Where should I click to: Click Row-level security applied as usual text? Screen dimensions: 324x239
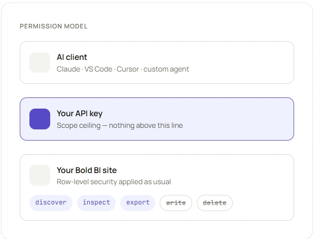click(114, 182)
